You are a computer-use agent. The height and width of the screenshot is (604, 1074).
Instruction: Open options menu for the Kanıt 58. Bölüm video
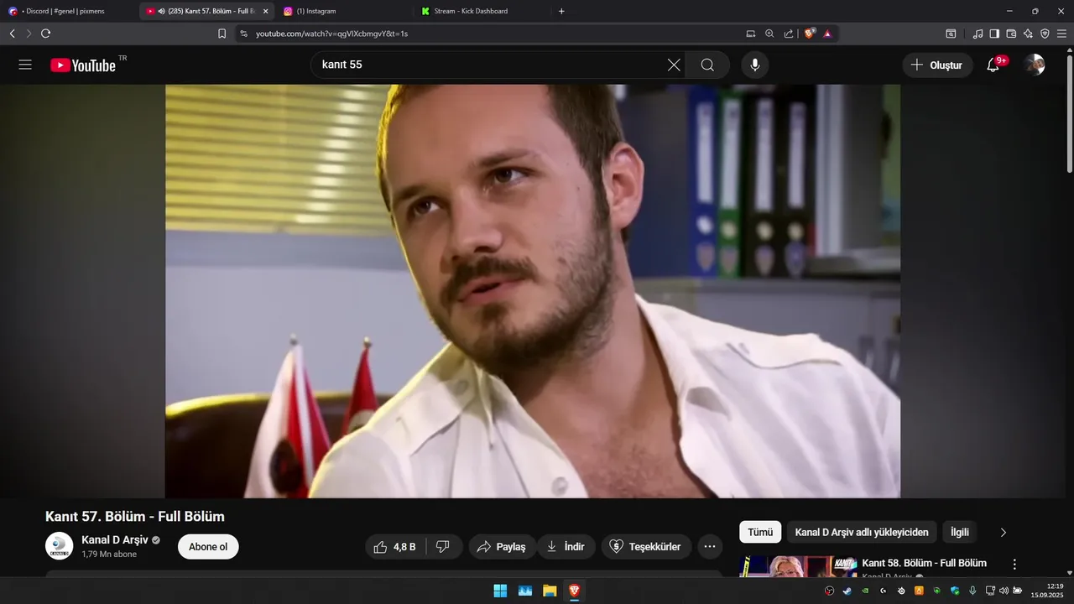click(x=1014, y=565)
